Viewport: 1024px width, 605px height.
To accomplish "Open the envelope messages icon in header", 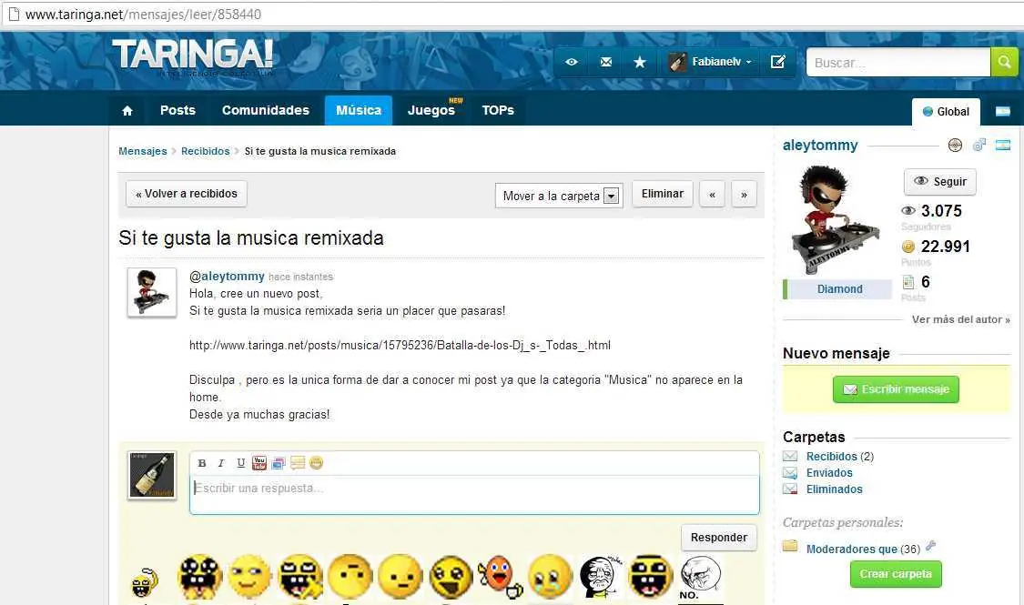I will click(606, 62).
